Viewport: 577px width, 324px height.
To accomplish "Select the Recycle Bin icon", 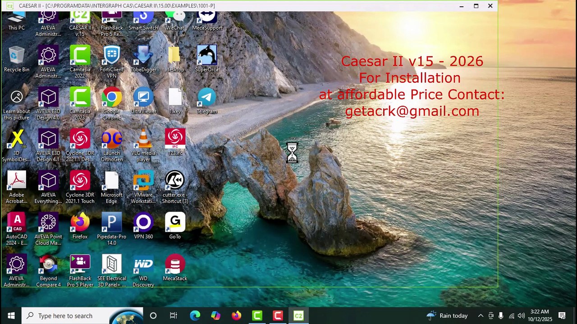I will tap(17, 59).
